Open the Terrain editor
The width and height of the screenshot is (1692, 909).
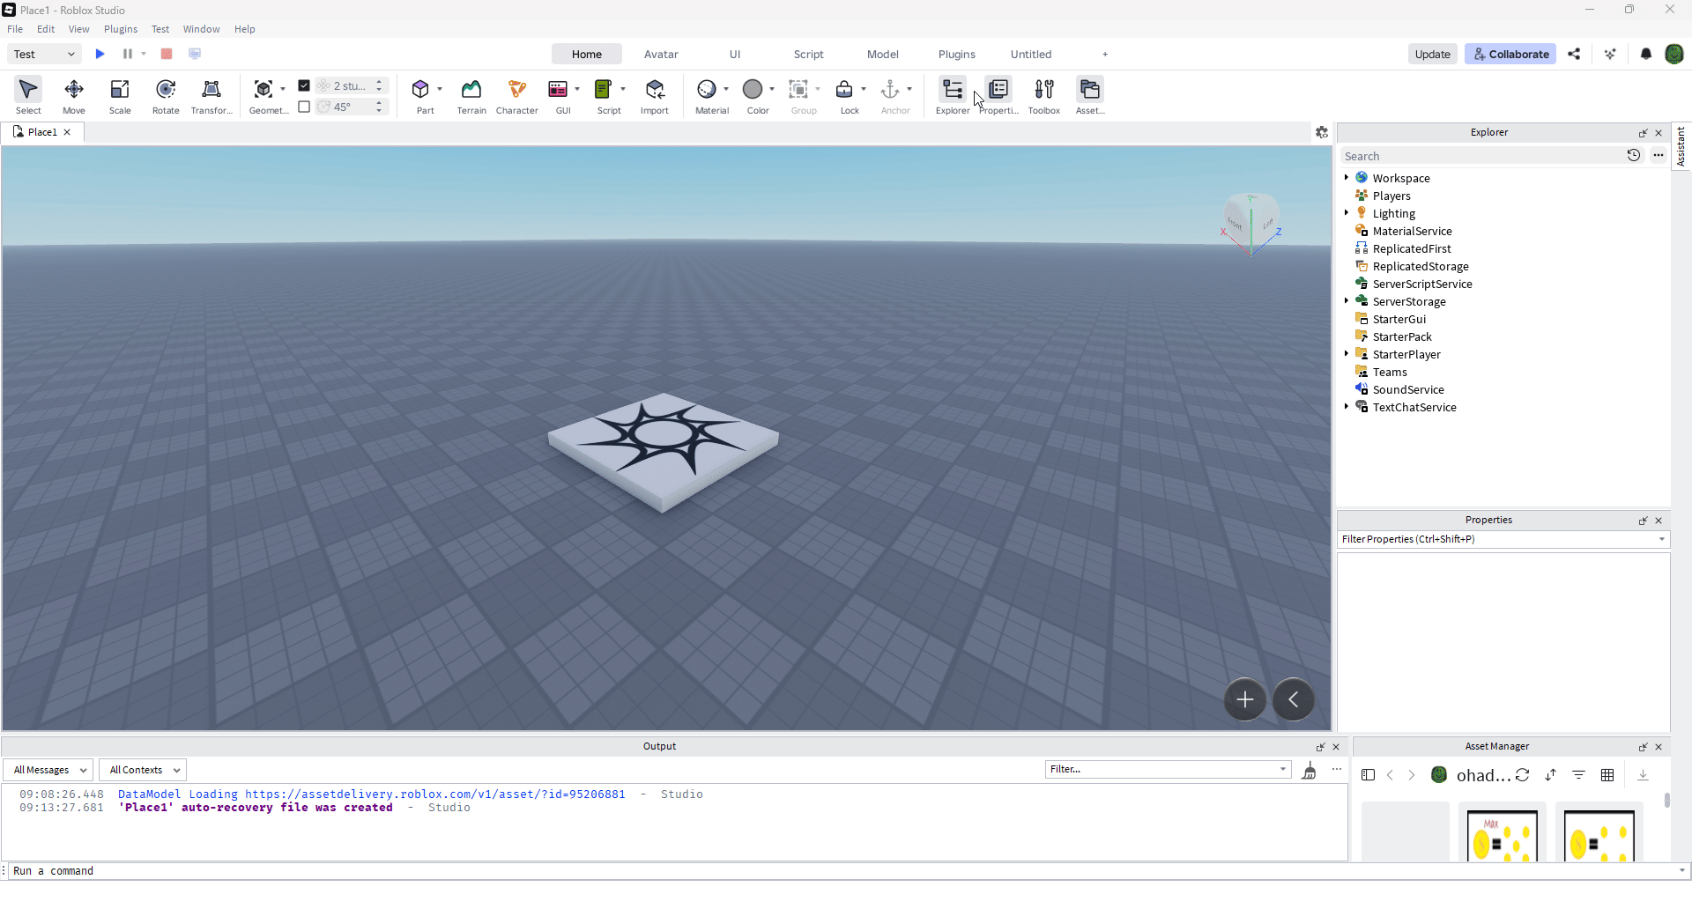[471, 95]
